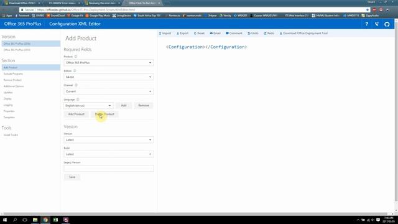Open the Product dropdown

coord(109,63)
